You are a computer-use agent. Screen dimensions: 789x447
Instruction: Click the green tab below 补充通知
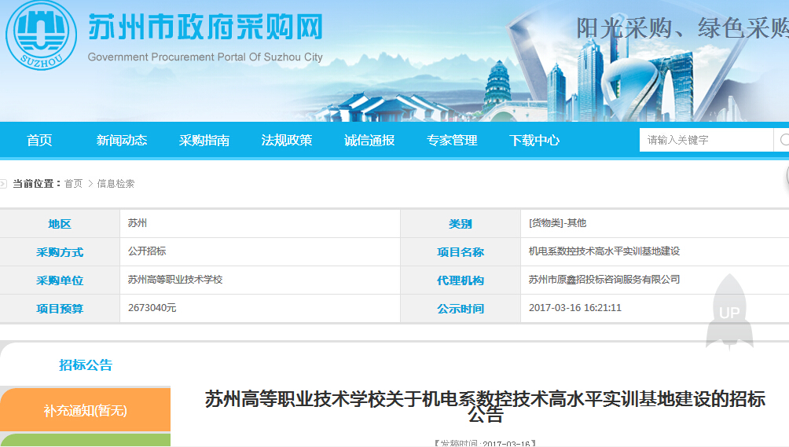click(86, 441)
